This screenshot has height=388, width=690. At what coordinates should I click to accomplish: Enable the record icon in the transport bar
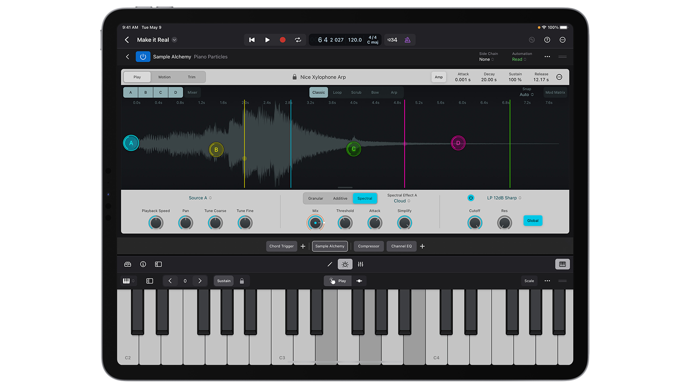pyautogui.click(x=282, y=40)
